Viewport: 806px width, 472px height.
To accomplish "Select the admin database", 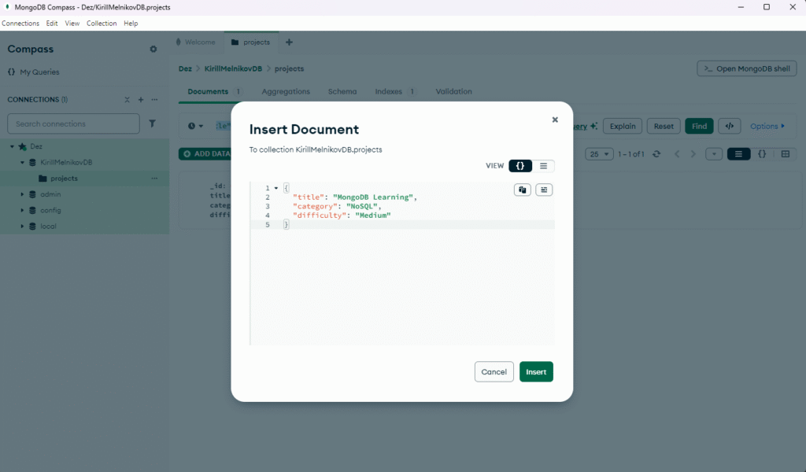I will point(50,194).
